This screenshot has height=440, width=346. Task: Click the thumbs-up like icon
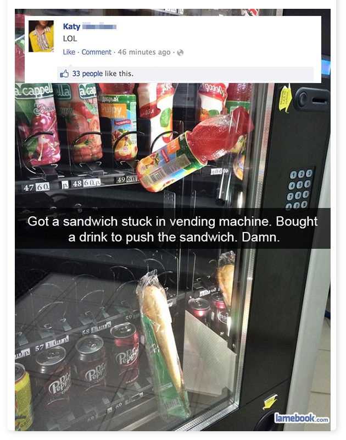(64, 74)
